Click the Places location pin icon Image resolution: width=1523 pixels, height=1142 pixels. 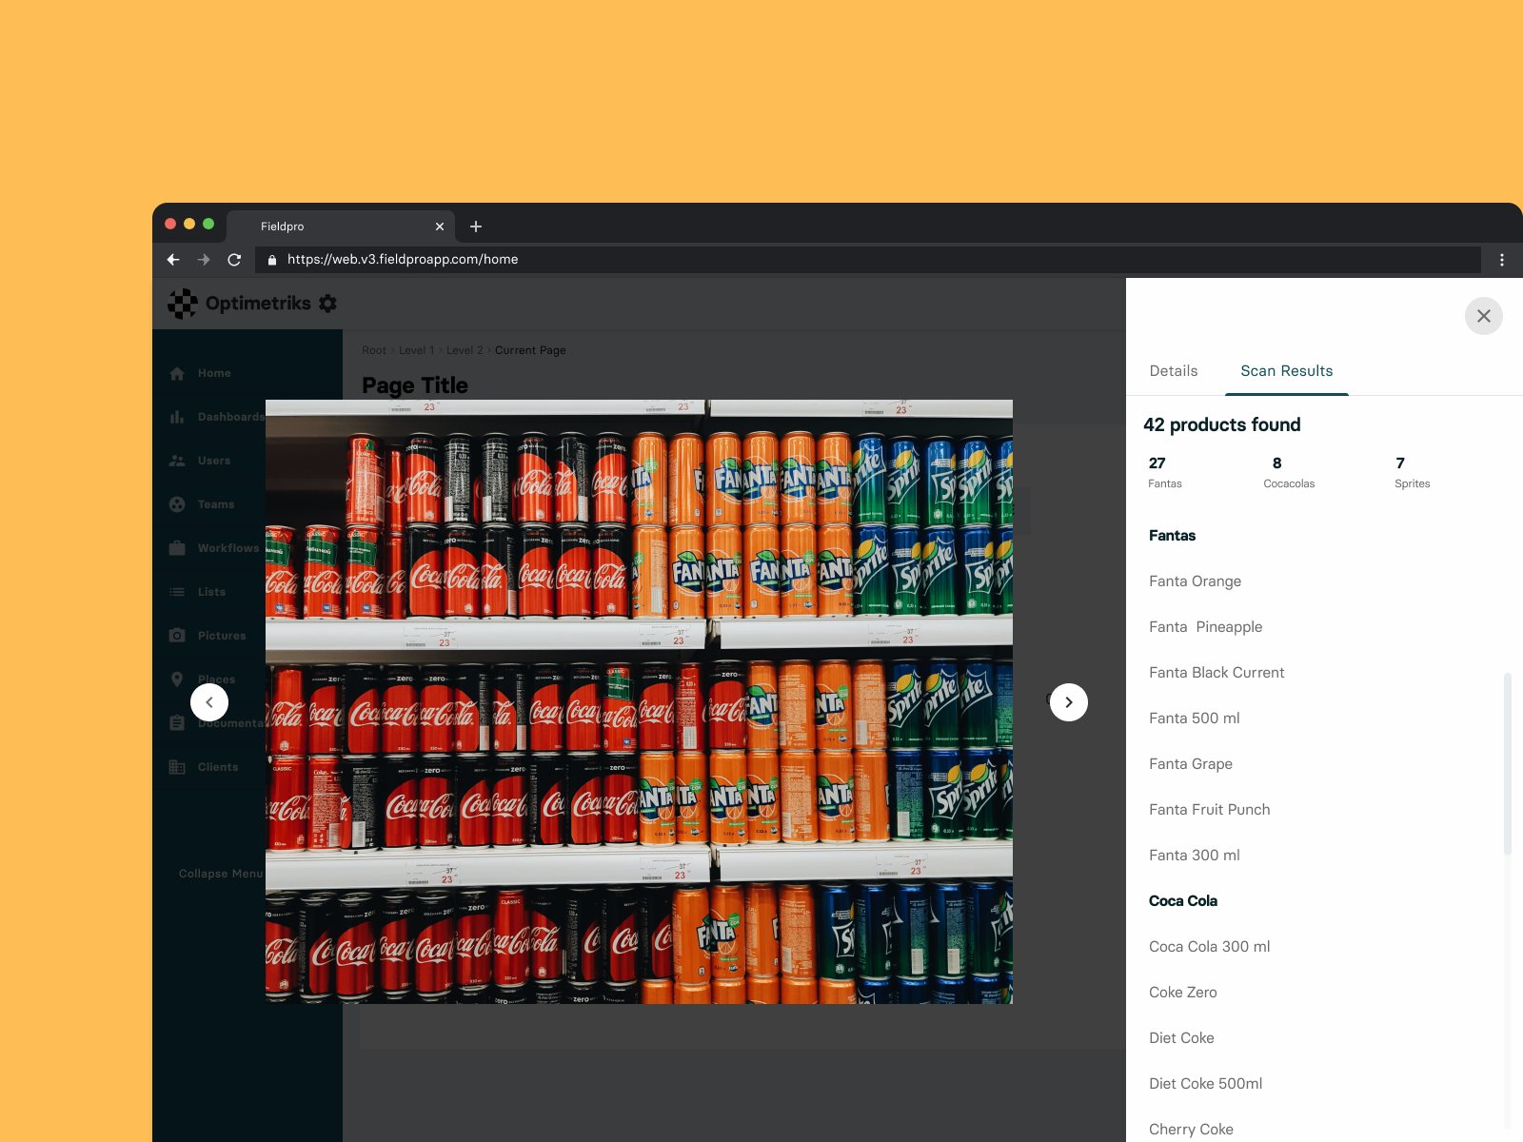pos(177,679)
